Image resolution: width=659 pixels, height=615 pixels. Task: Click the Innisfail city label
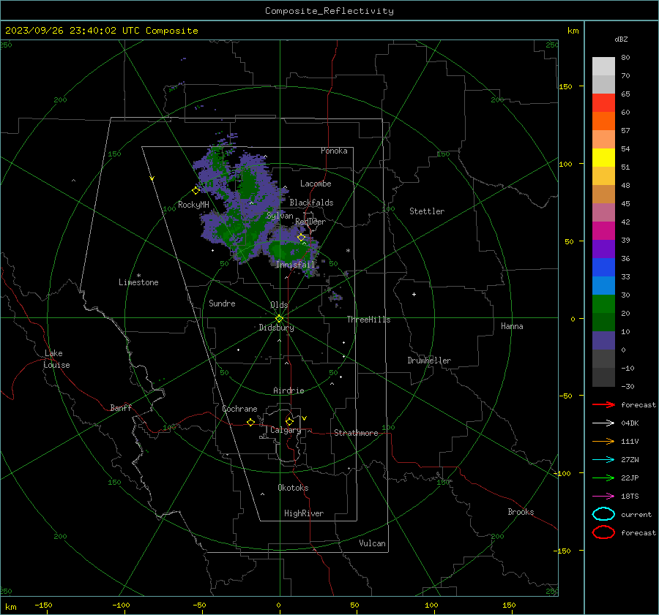click(295, 265)
